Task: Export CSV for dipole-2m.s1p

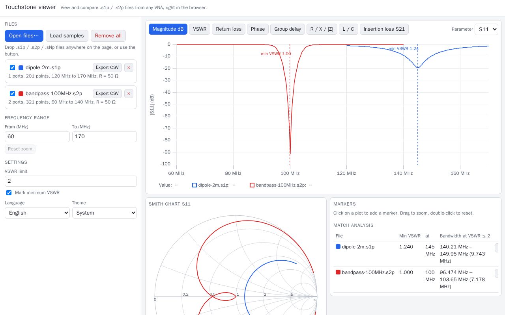Action: [x=107, y=67]
